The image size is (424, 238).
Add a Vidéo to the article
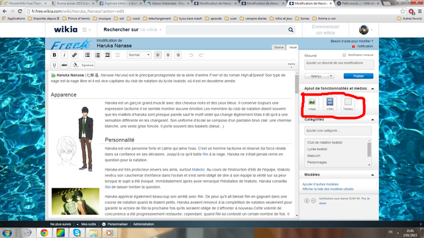[x=330, y=104]
